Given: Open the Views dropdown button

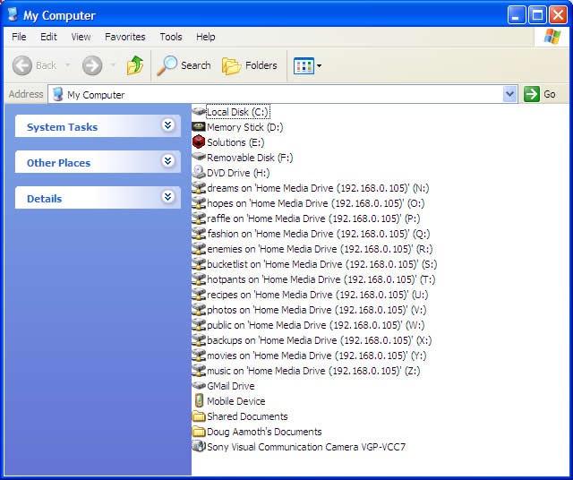Looking at the screenshot, I should click(308, 65).
